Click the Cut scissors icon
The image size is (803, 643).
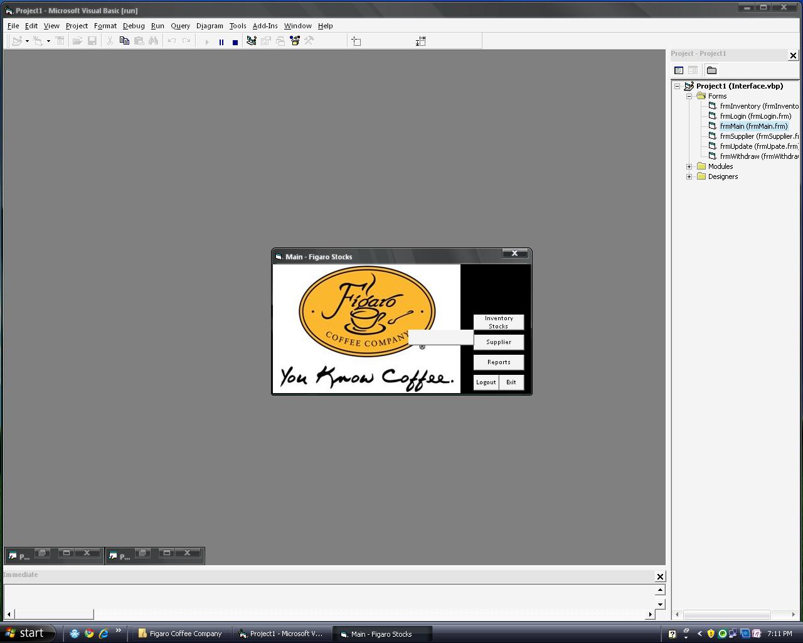pyautogui.click(x=110, y=41)
